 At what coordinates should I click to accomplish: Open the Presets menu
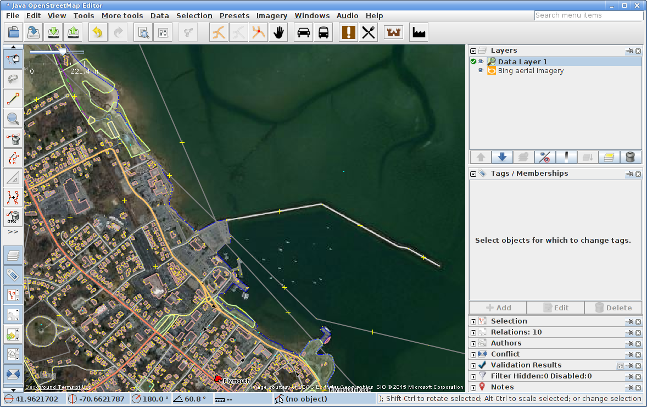235,15
